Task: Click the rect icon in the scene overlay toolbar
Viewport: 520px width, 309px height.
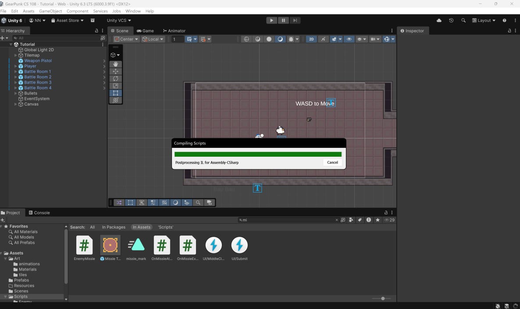Action: [x=130, y=203]
